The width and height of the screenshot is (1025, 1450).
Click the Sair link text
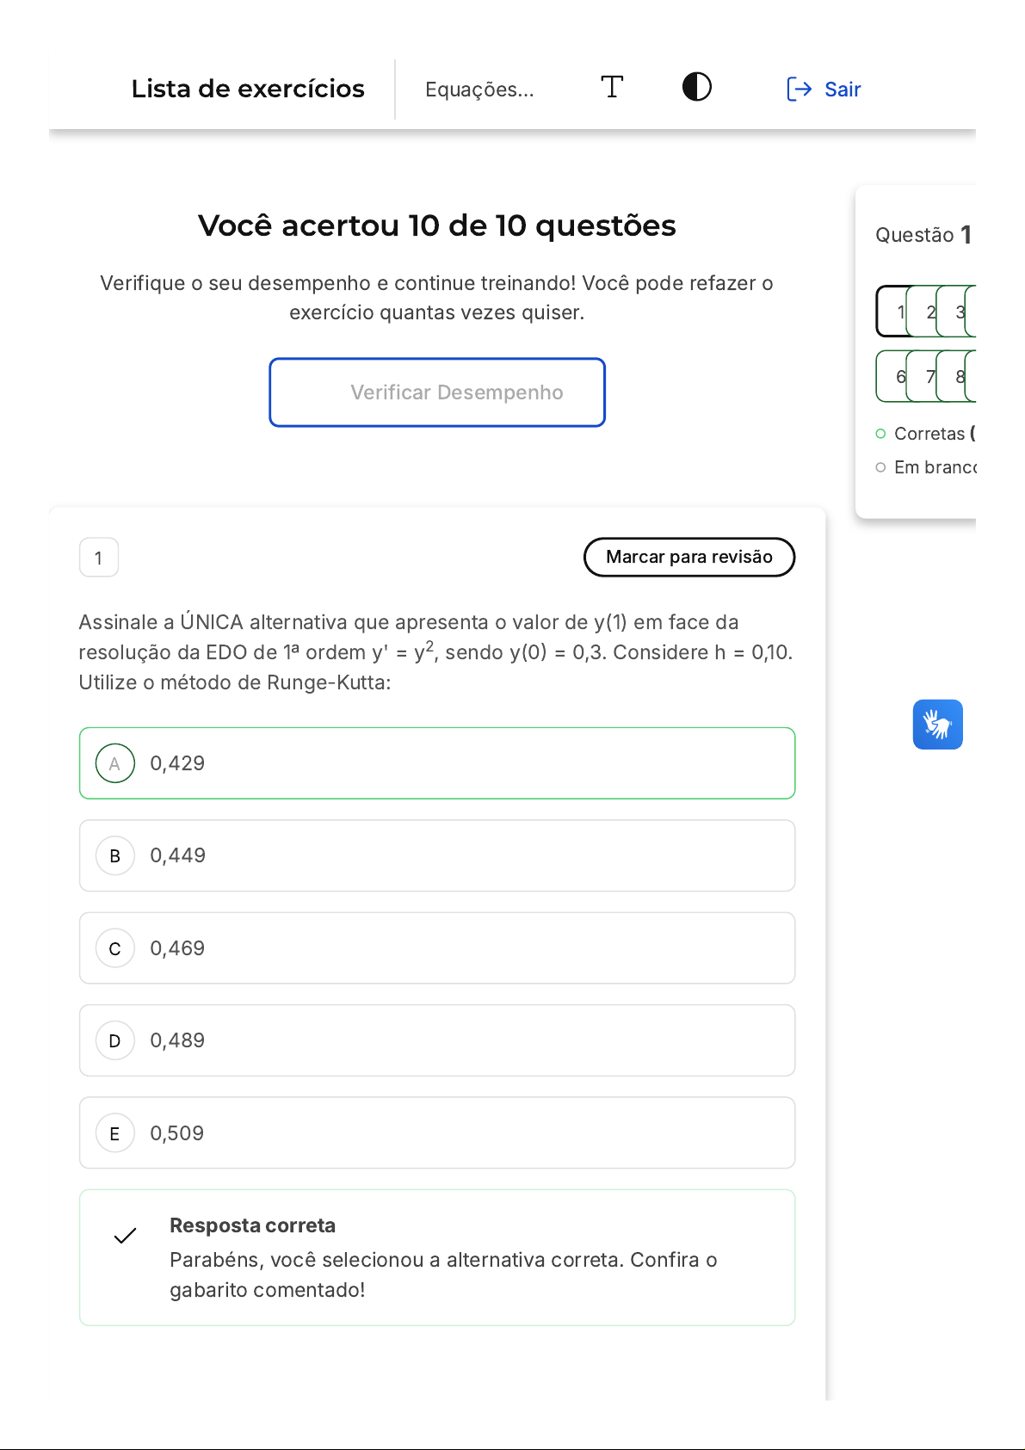[x=843, y=89]
